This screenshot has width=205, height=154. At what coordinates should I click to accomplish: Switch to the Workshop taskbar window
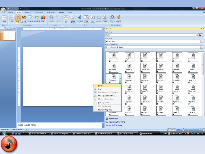105,133
